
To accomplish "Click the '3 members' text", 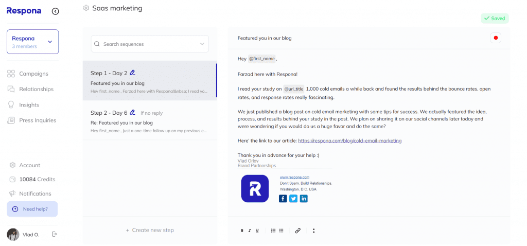I will tap(25, 46).
